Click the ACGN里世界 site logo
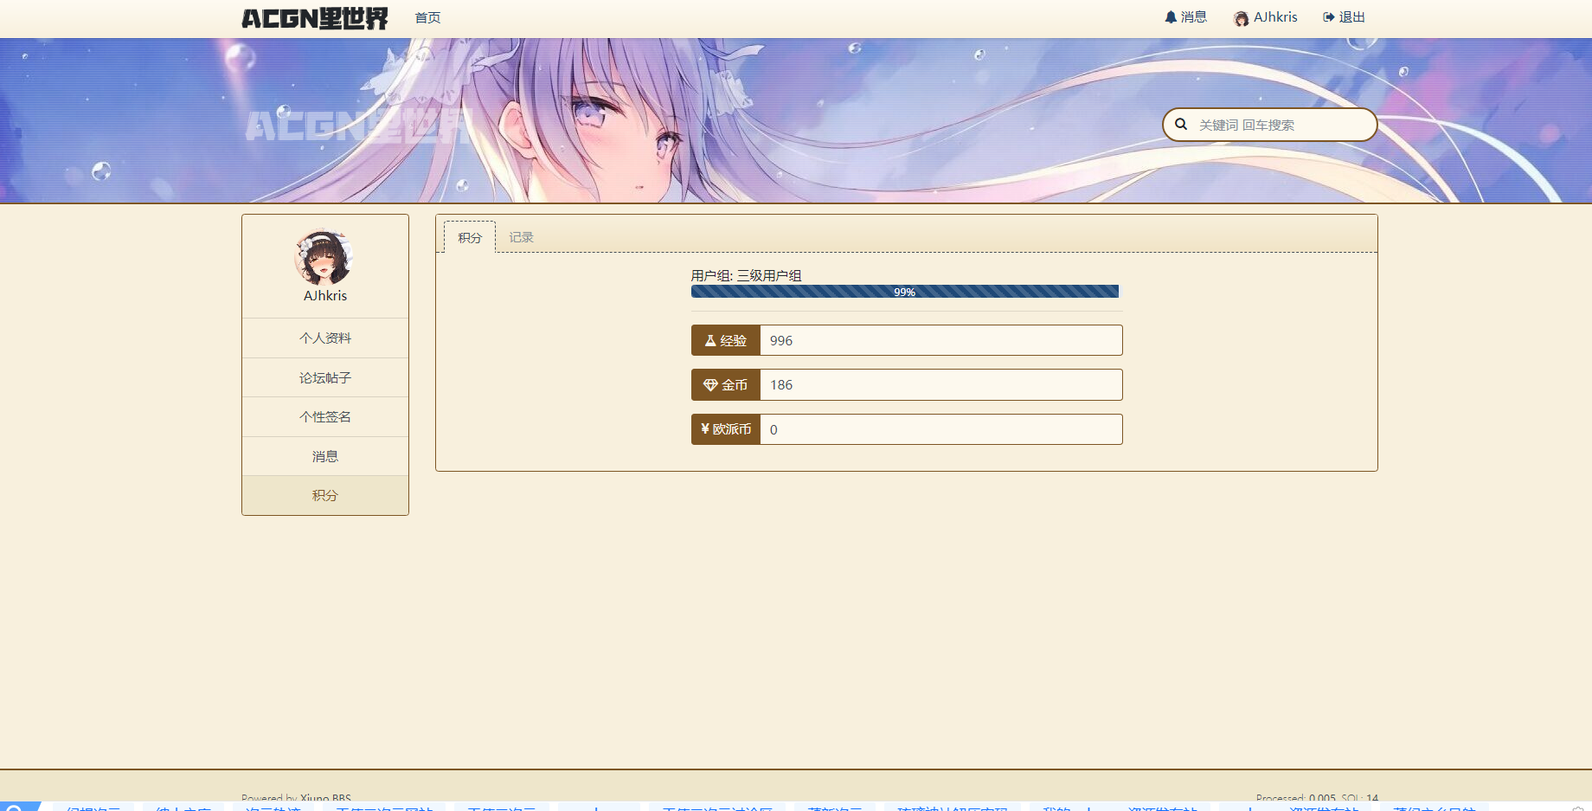This screenshot has height=811, width=1592. point(315,18)
